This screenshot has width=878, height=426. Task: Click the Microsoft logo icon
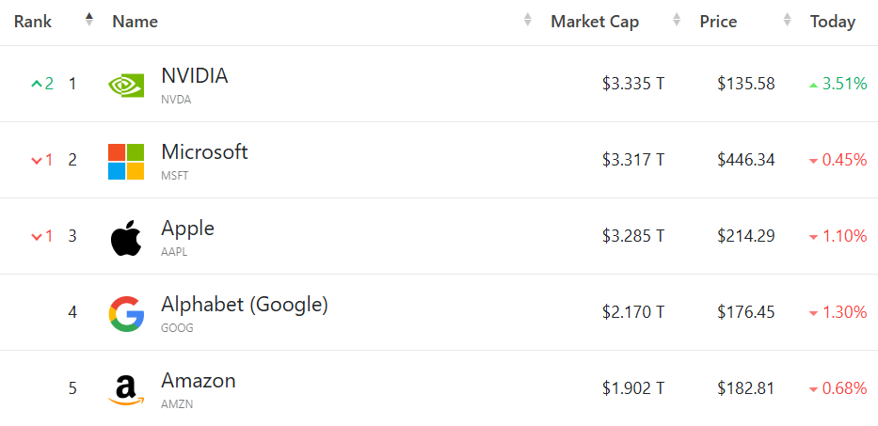[126, 161]
